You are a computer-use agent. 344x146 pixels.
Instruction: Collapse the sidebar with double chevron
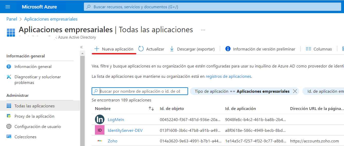pyautogui.click(x=82, y=47)
